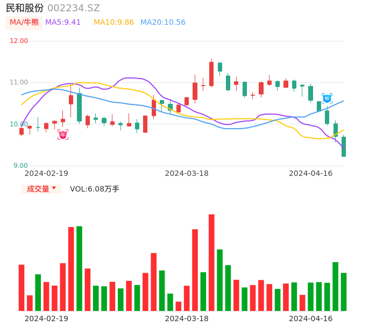Click the 2024-03-18 date under the price chart

187,173
